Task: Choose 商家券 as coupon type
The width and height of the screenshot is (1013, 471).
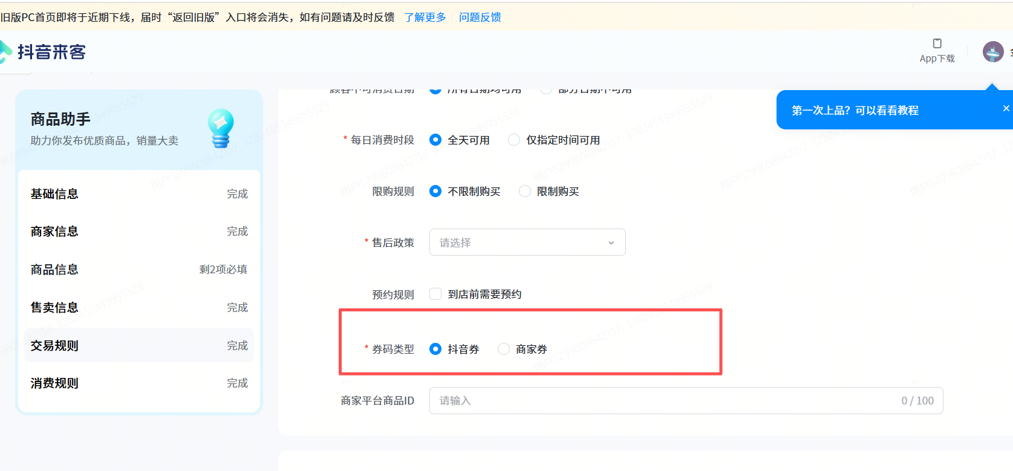Action: click(504, 349)
